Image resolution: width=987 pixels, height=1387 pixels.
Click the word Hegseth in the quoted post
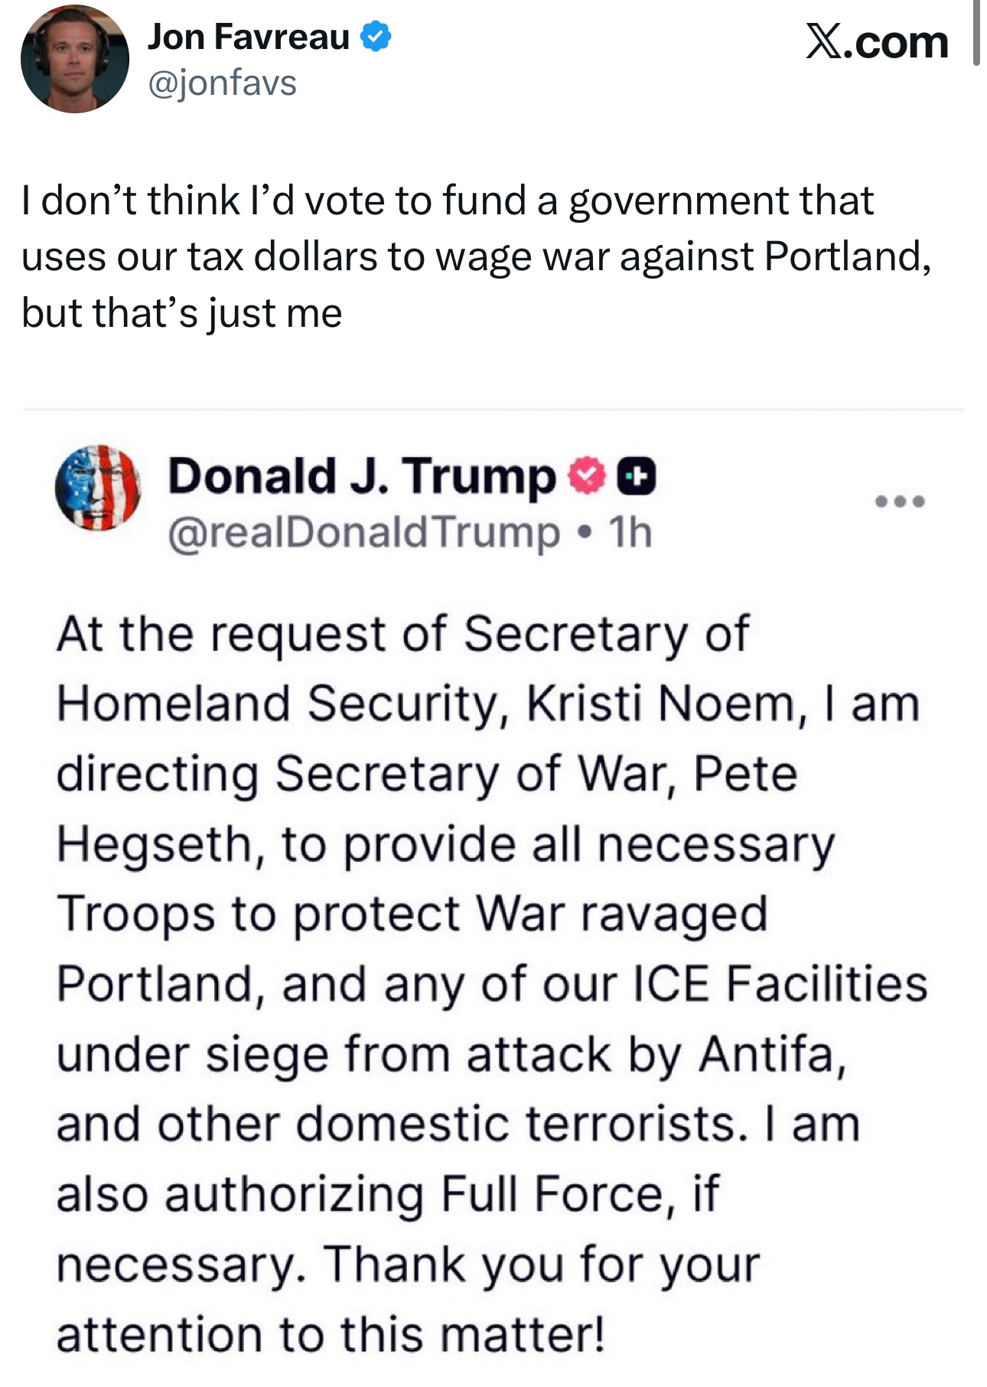coord(154,844)
